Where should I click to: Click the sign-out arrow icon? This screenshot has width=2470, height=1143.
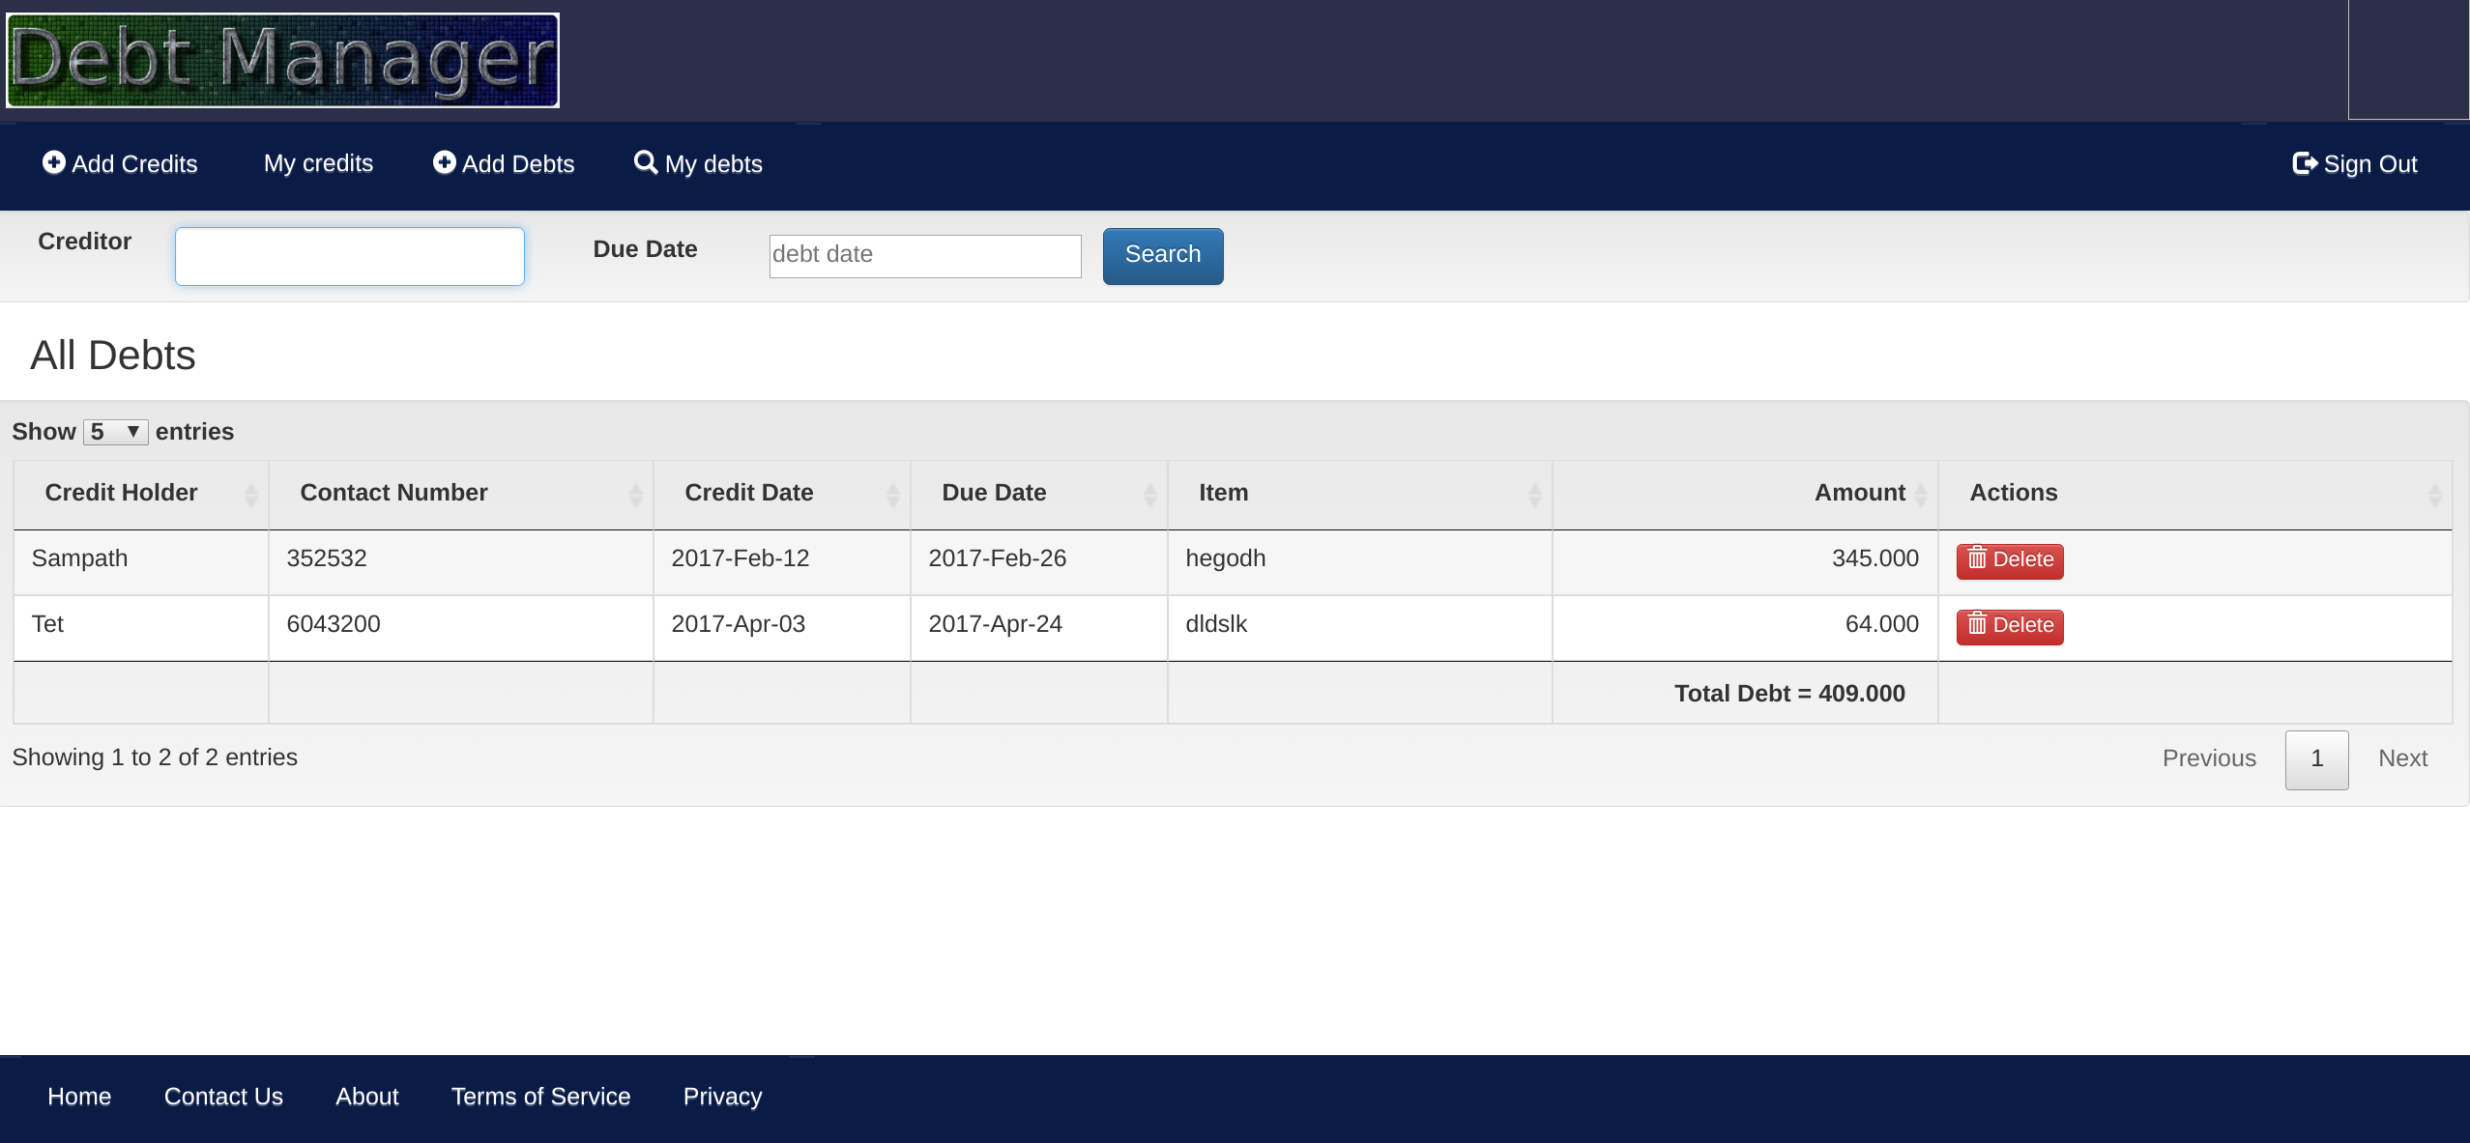coord(2306,163)
